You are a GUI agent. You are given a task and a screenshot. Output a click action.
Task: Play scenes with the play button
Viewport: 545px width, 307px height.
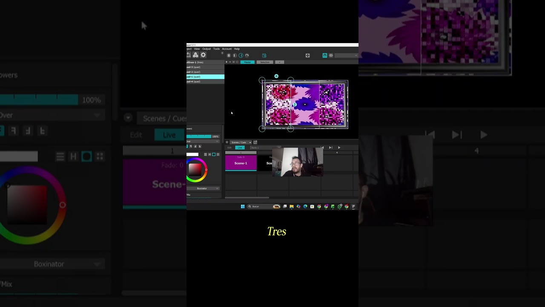click(x=339, y=148)
